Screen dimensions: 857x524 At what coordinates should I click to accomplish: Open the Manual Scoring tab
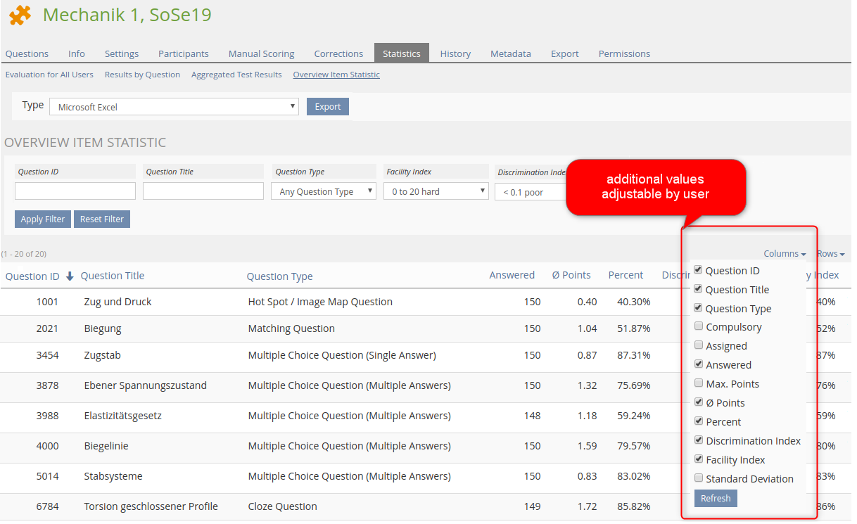[261, 53]
